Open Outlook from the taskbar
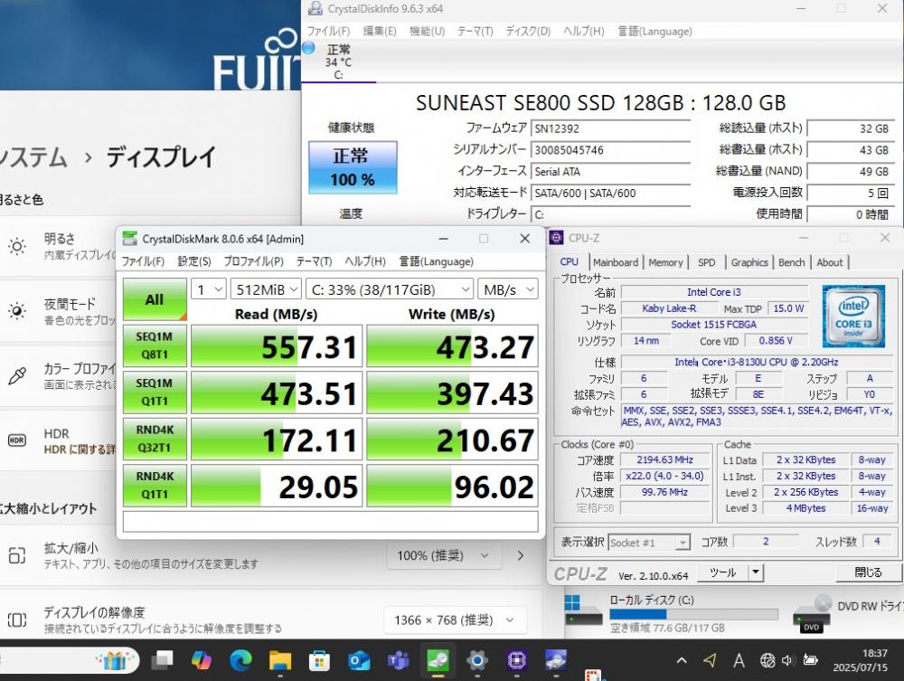 coord(358,661)
